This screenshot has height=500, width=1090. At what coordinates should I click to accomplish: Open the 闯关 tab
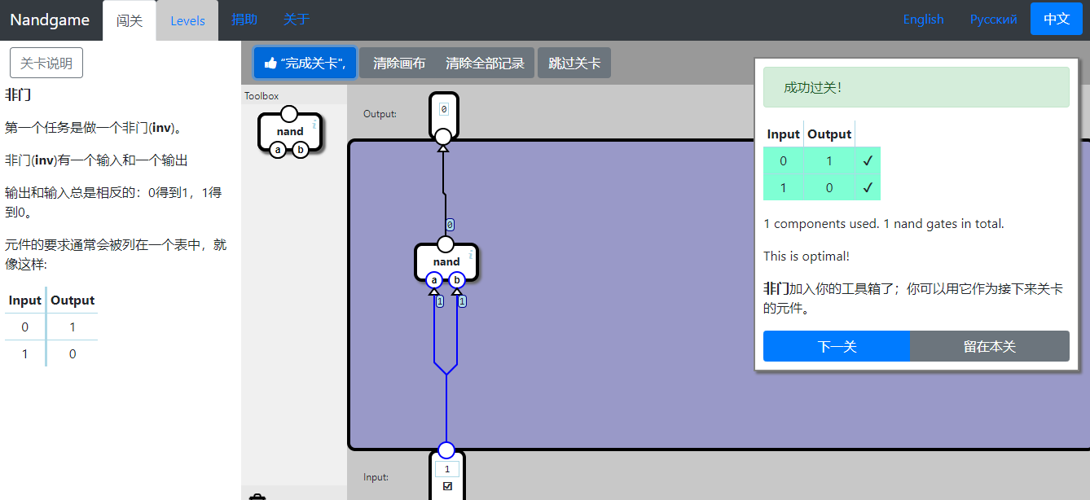click(x=130, y=20)
